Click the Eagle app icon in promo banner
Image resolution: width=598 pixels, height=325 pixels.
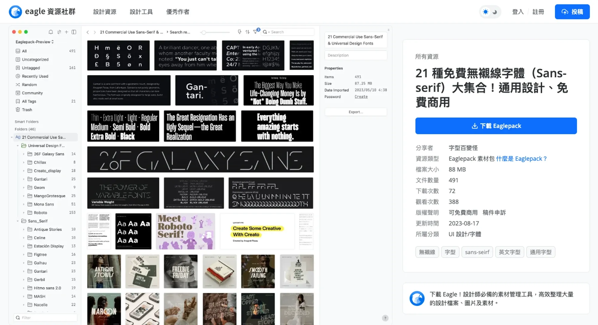coord(417,298)
